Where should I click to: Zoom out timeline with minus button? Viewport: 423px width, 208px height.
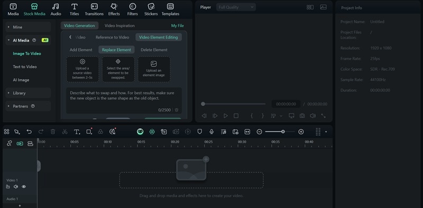[x=259, y=132]
